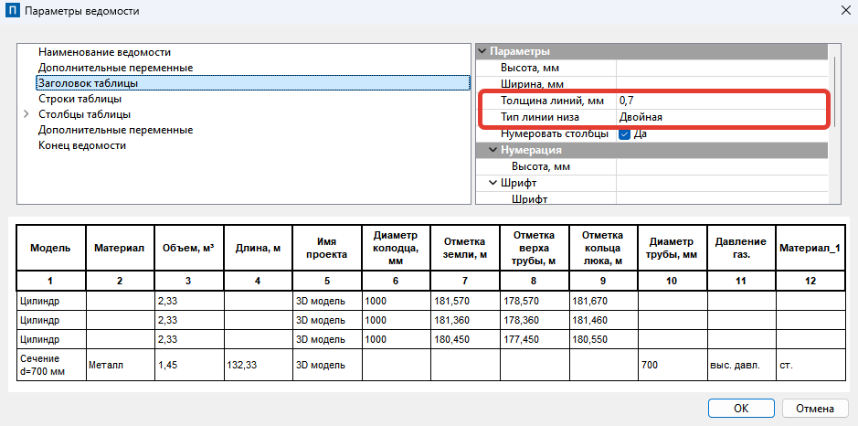This screenshot has width=858, height=426.
Task: Collapse the Нумерация section
Action: tap(493, 150)
